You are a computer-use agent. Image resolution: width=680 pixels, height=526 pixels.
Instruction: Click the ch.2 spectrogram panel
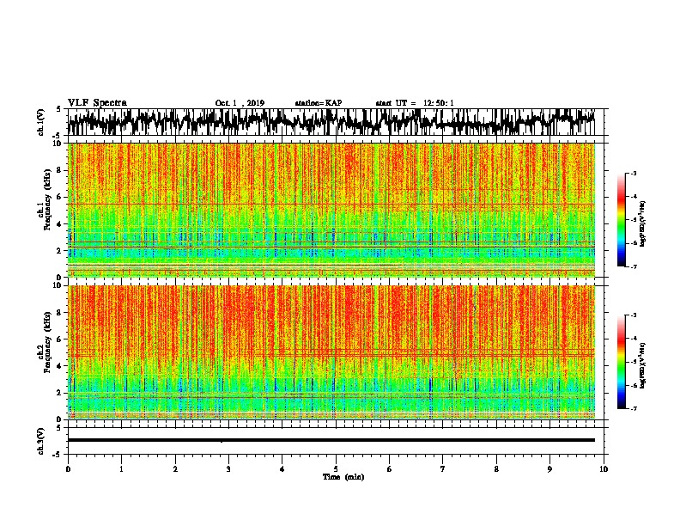tap(331, 352)
